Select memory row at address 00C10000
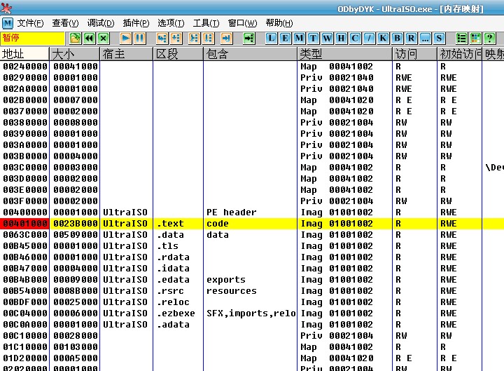 point(252,335)
